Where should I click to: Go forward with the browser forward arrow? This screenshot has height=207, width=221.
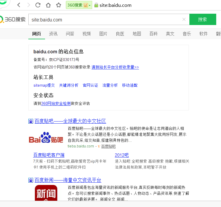pos(29,5)
